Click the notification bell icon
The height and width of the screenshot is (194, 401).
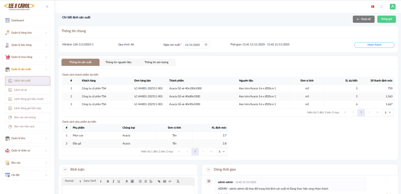pos(382,7)
